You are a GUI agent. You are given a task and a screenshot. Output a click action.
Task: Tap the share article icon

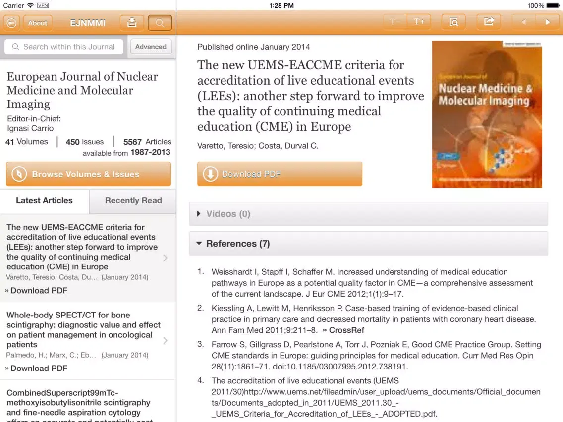(489, 22)
